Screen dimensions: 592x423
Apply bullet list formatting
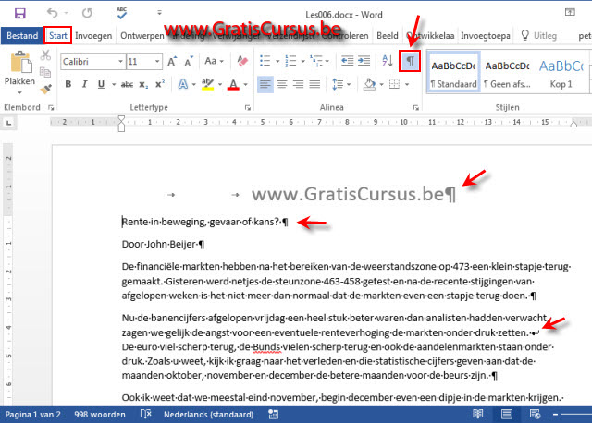(265, 61)
